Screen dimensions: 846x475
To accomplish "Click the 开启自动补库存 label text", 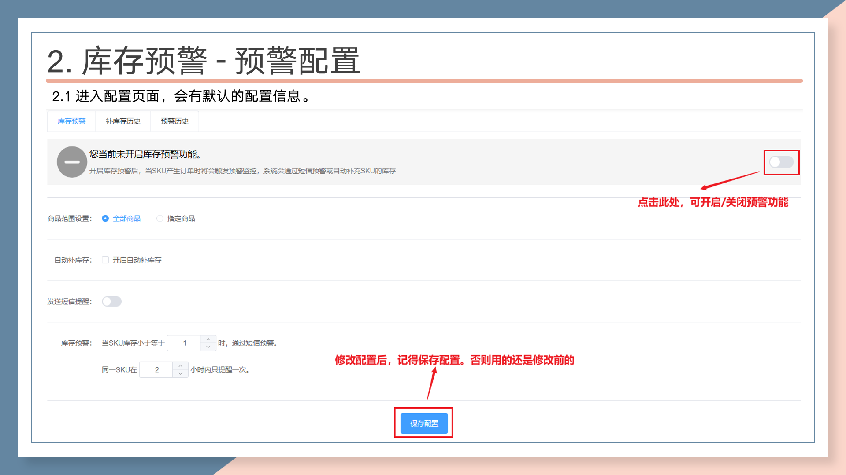I will (x=137, y=260).
